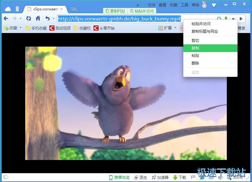Viewport: 252px width, 182px height.
Task: Select 删除 in context menu
Action: click(210, 63)
